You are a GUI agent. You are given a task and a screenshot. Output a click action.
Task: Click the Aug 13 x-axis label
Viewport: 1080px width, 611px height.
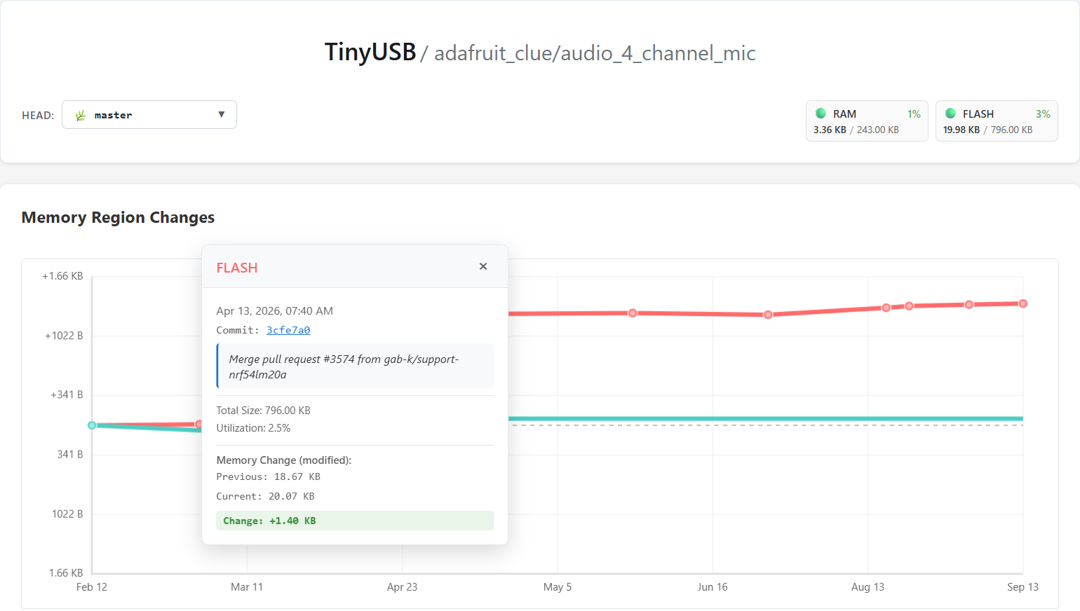pyautogui.click(x=868, y=587)
